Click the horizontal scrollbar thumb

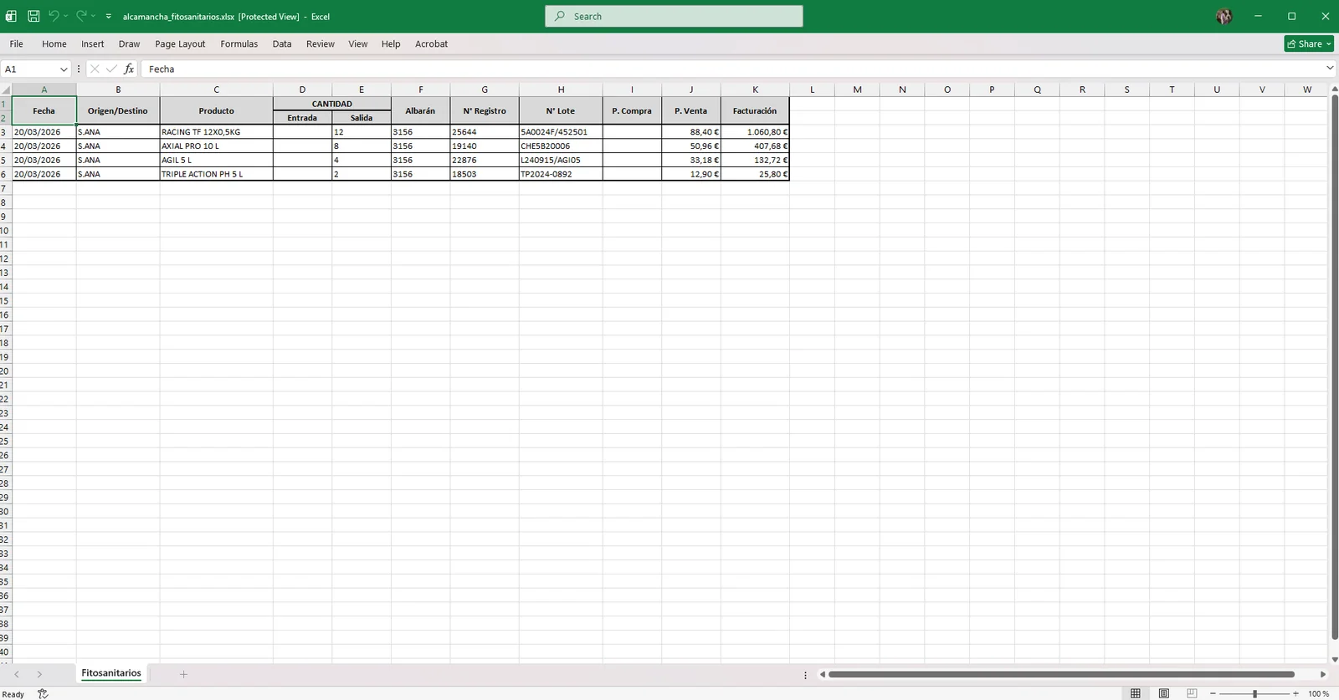[x=1061, y=674]
